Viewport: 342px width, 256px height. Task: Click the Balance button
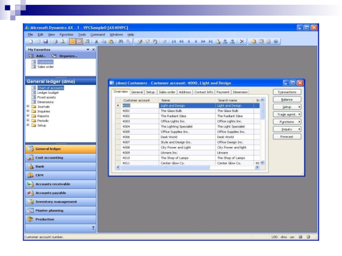(287, 99)
